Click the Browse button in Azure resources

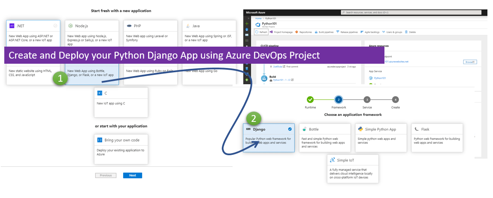pos(470,62)
